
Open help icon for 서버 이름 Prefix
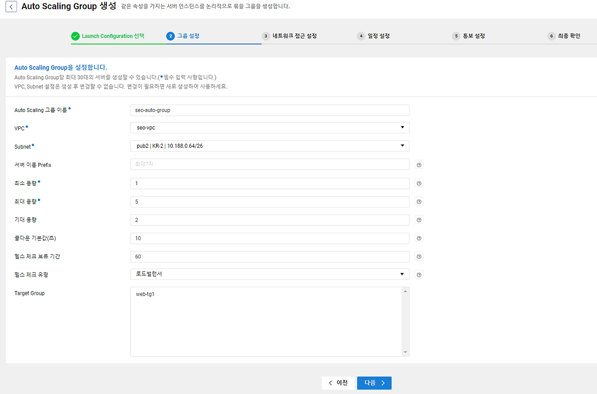tap(419, 165)
